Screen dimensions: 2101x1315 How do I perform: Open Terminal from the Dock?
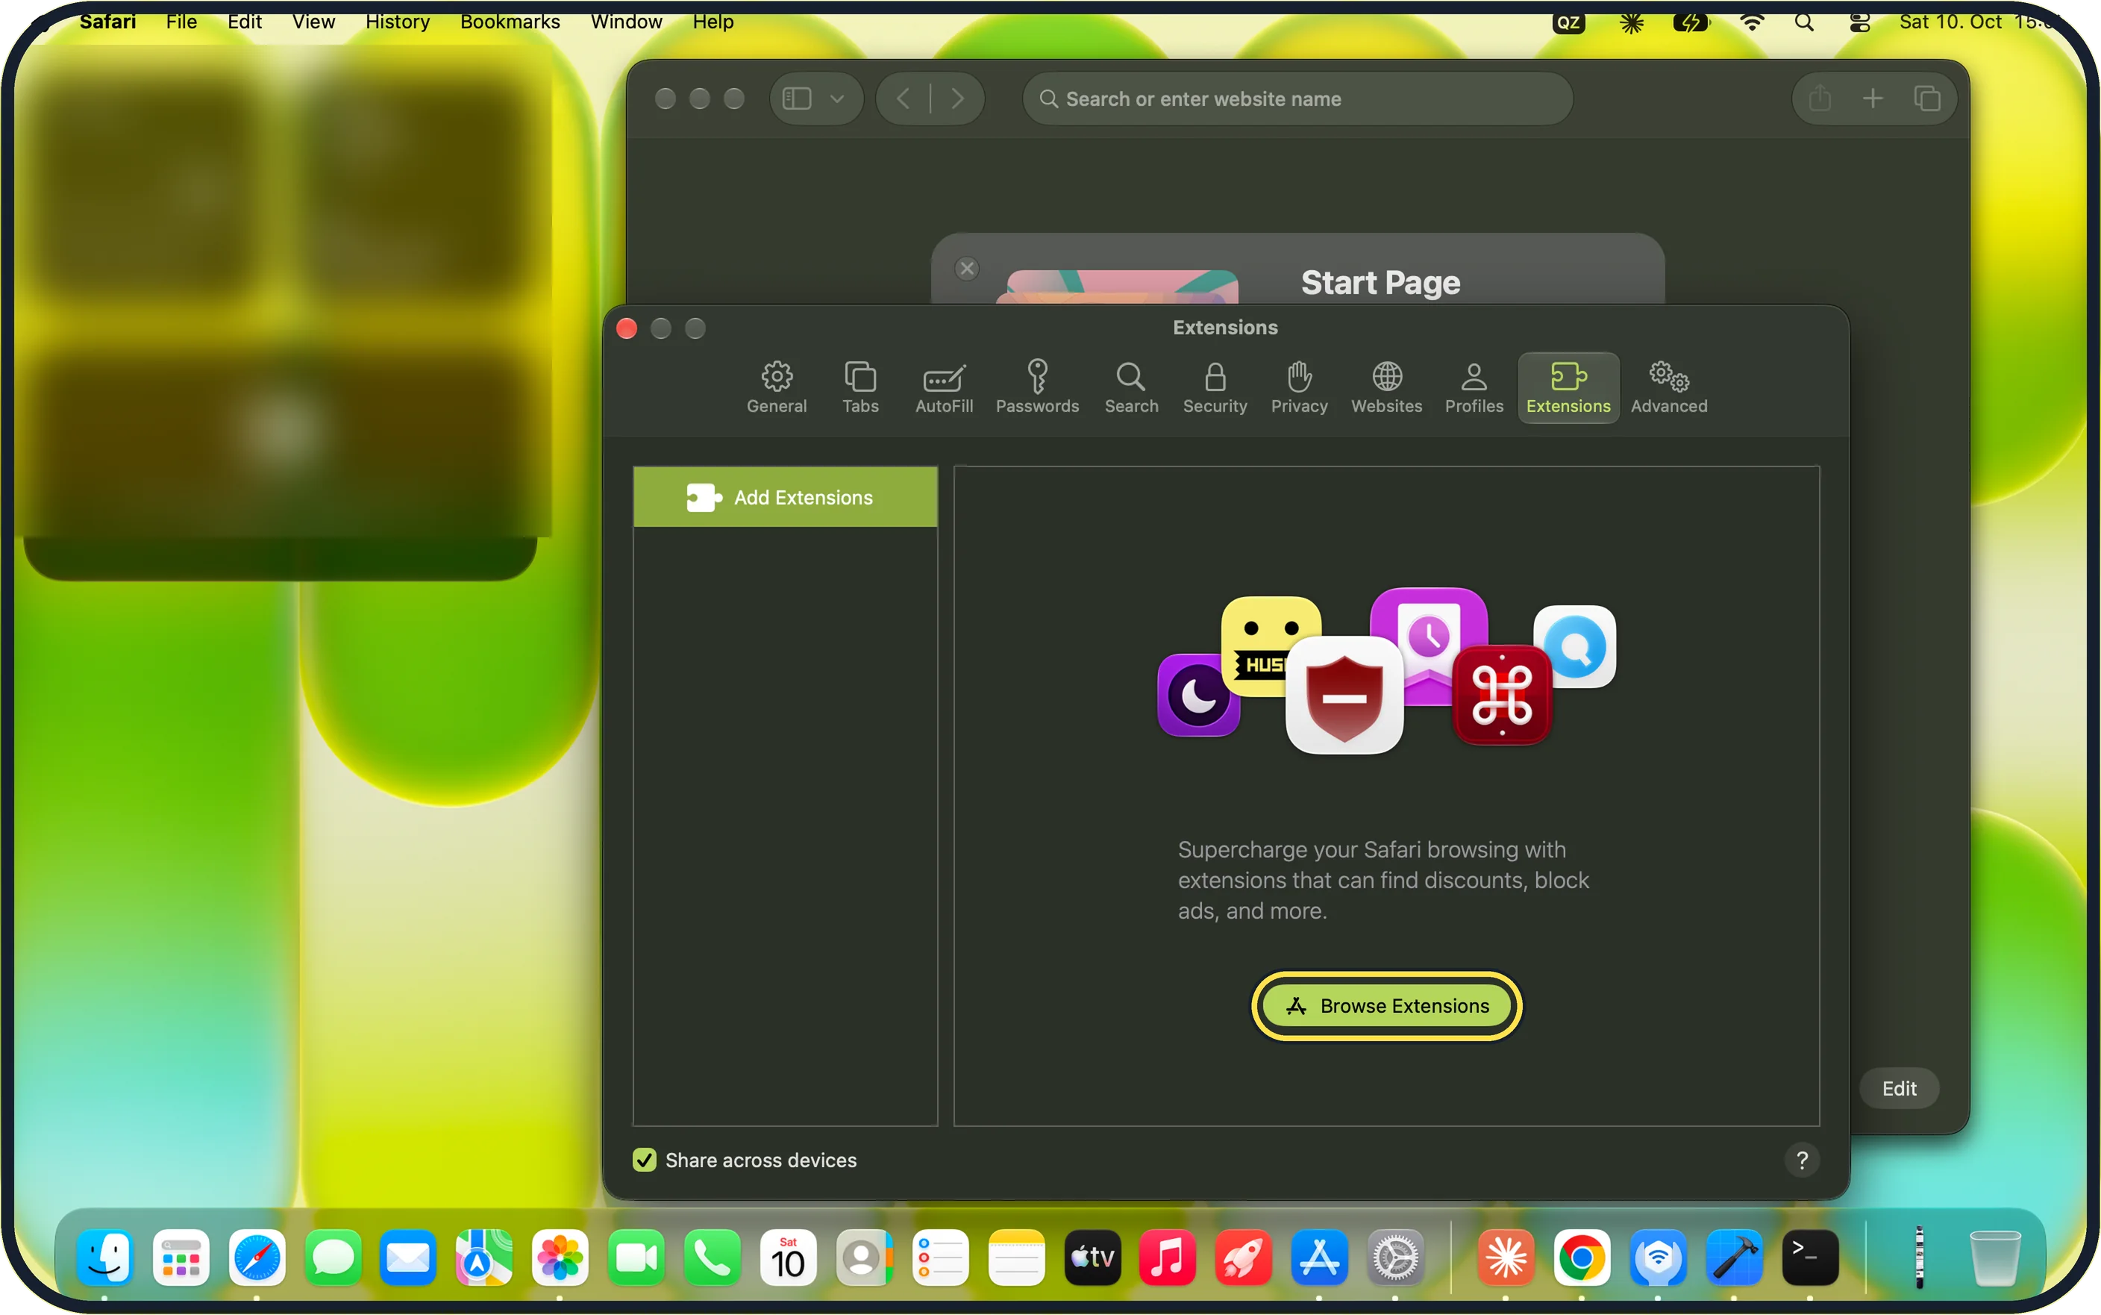pyautogui.click(x=1810, y=1257)
